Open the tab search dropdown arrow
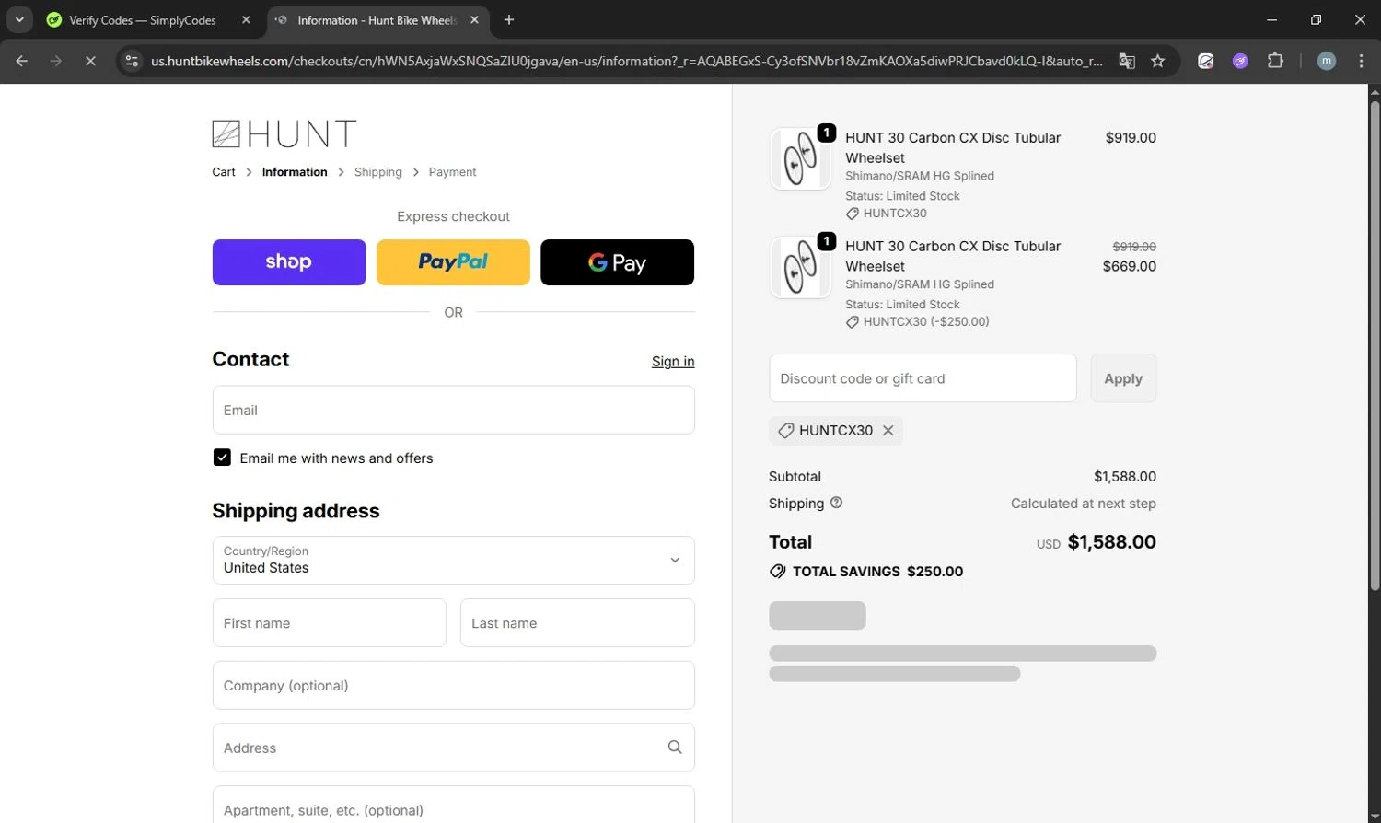Viewport: 1381px width, 823px height. tap(19, 19)
